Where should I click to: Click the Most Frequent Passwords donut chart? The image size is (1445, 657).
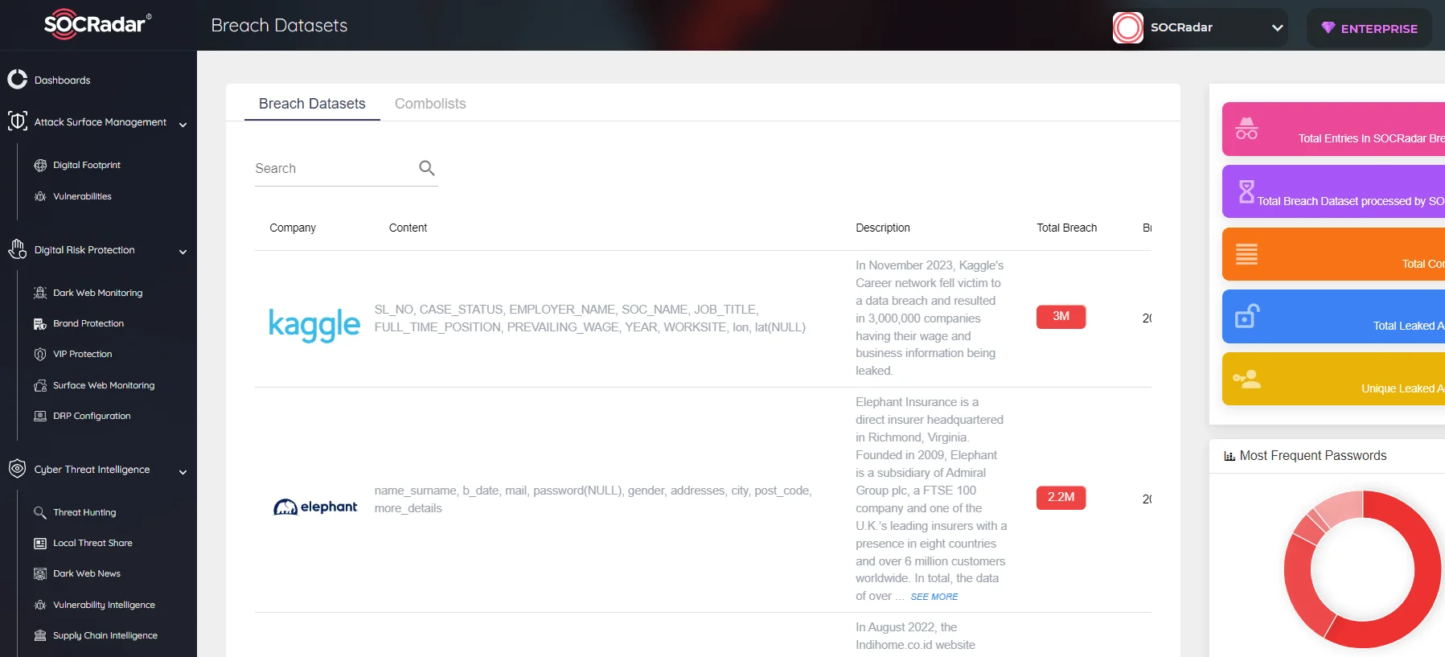pos(1362,569)
